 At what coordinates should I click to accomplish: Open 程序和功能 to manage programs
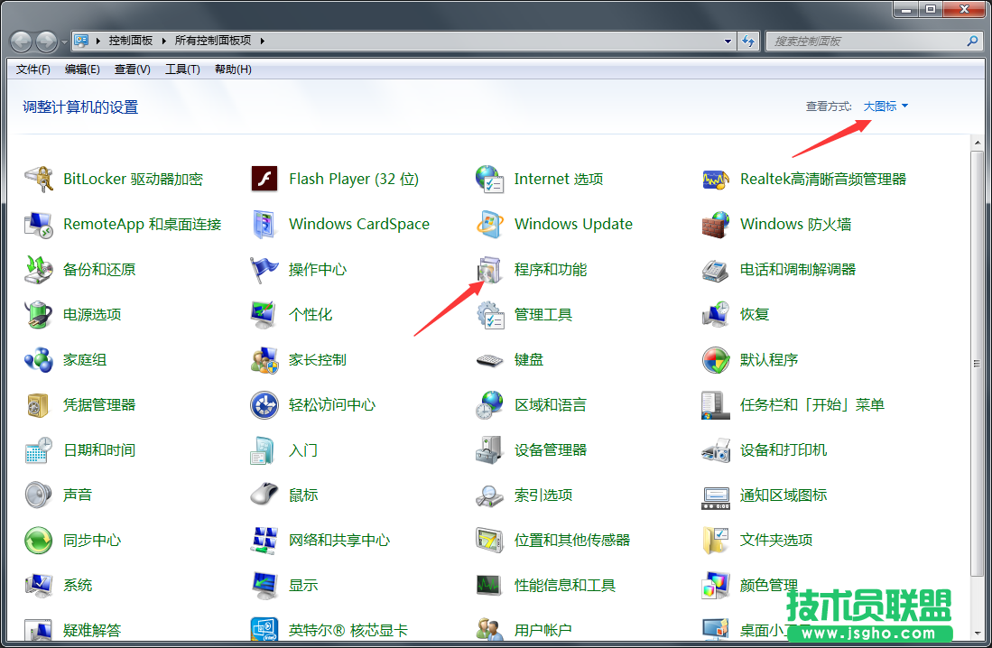coord(551,269)
